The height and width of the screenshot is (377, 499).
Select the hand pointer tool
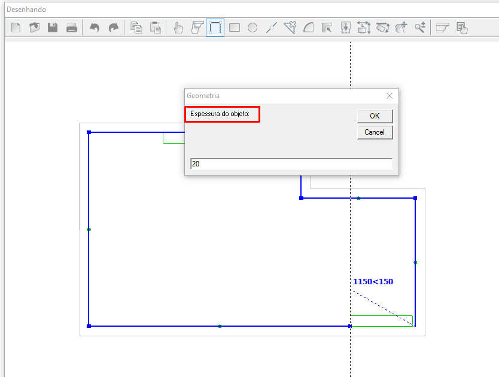point(178,28)
